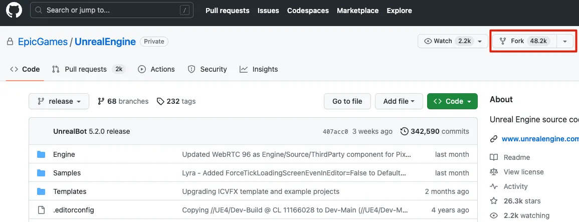Click the branches icon showing 68 branches

101,101
